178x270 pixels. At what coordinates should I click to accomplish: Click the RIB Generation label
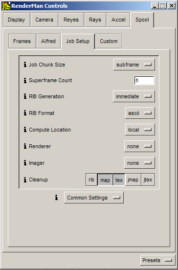[46, 96]
